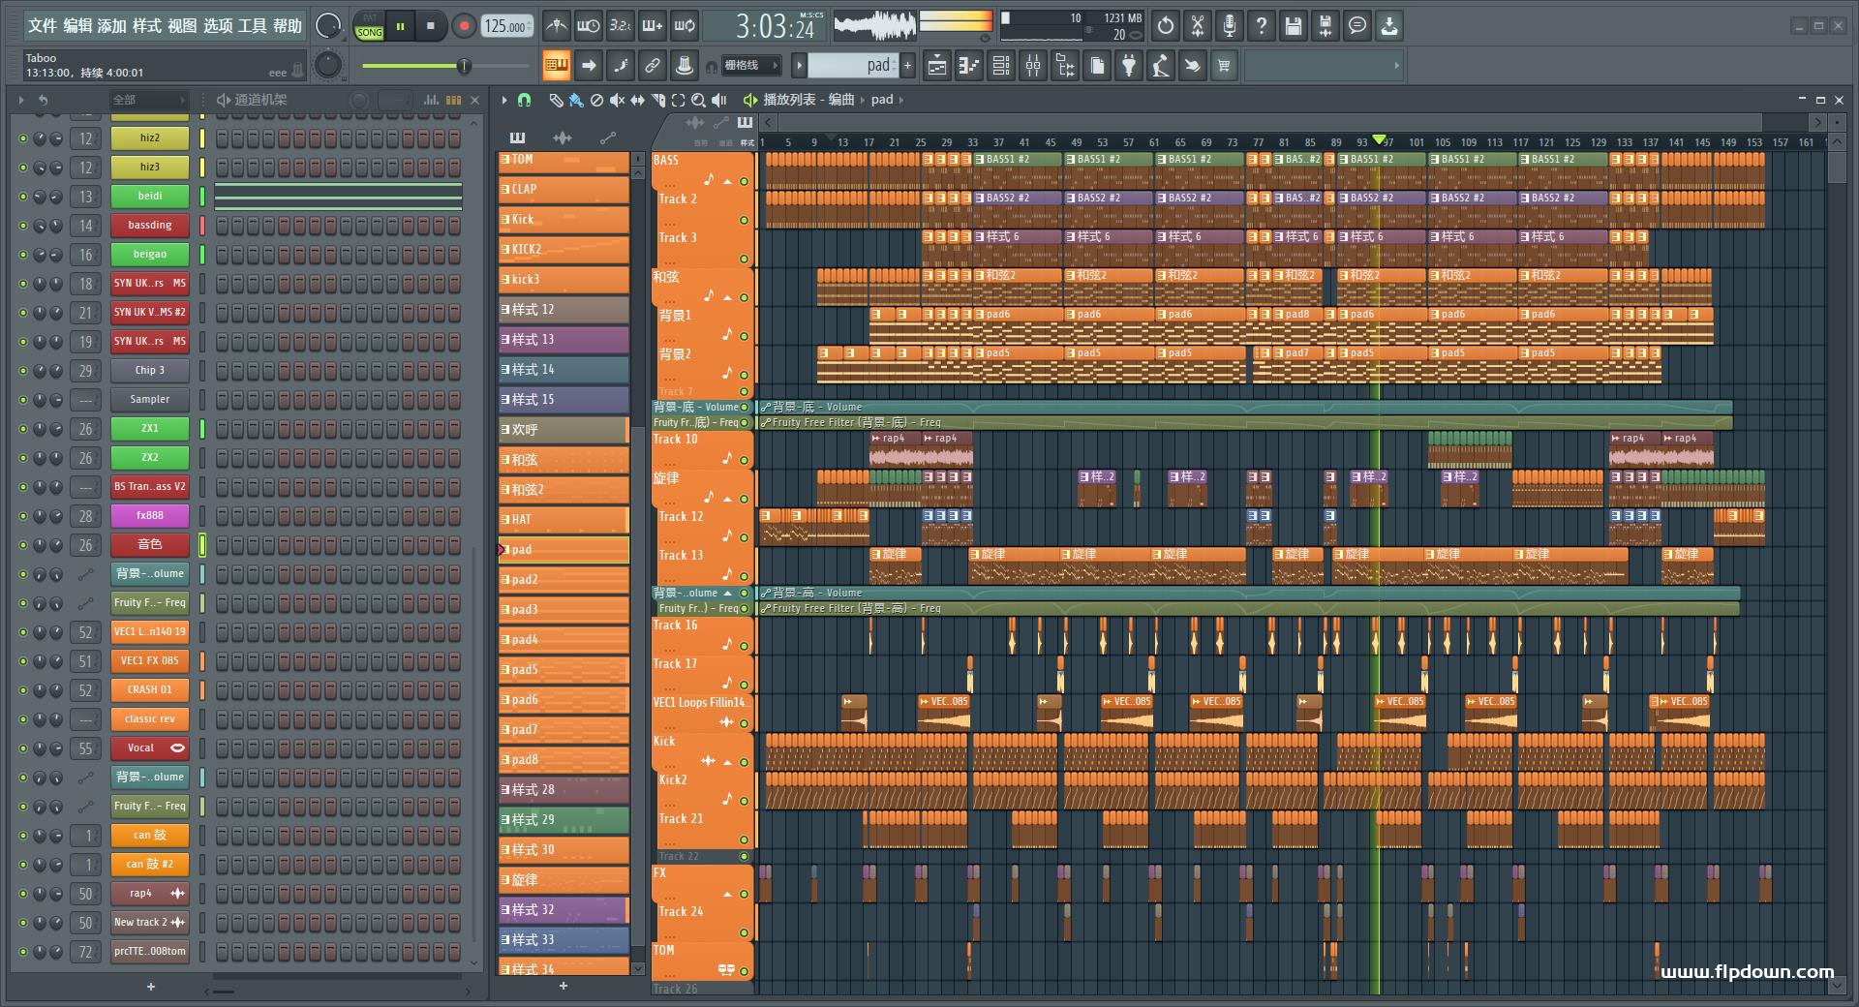Toggle the metronome button
1859x1007 pixels.
[x=556, y=26]
